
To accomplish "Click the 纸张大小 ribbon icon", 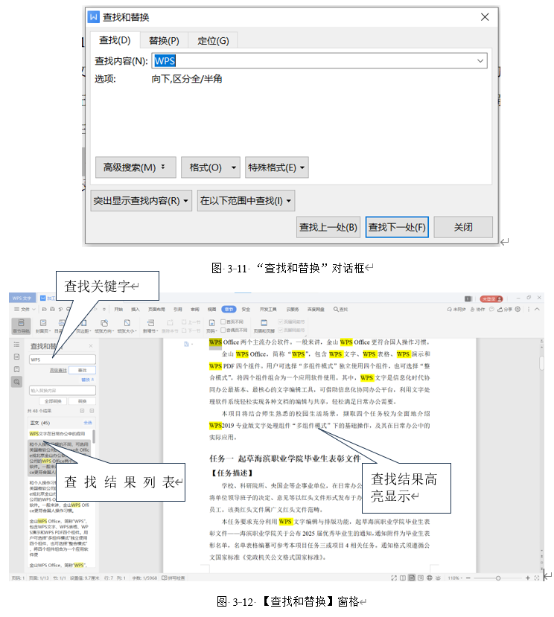I will click(x=127, y=326).
